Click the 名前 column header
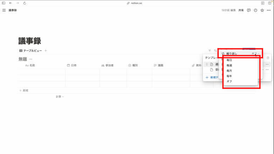The image size is (274, 154). (30, 65)
